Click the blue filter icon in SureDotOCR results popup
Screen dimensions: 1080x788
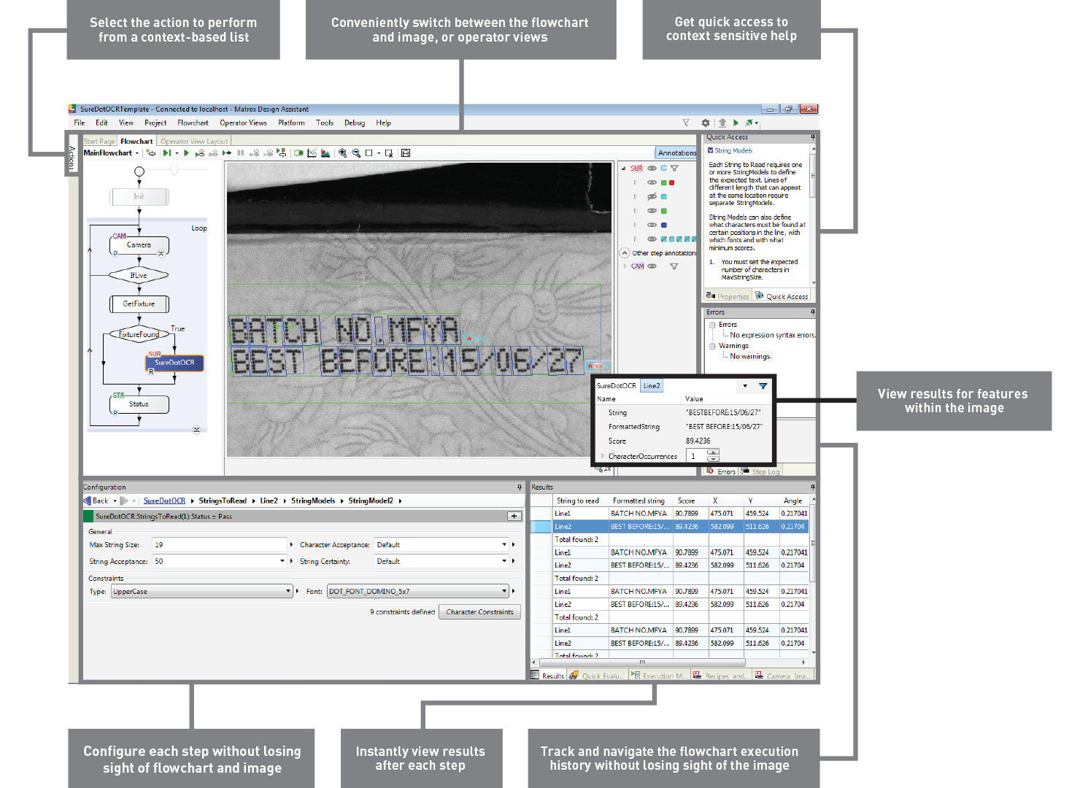[763, 386]
